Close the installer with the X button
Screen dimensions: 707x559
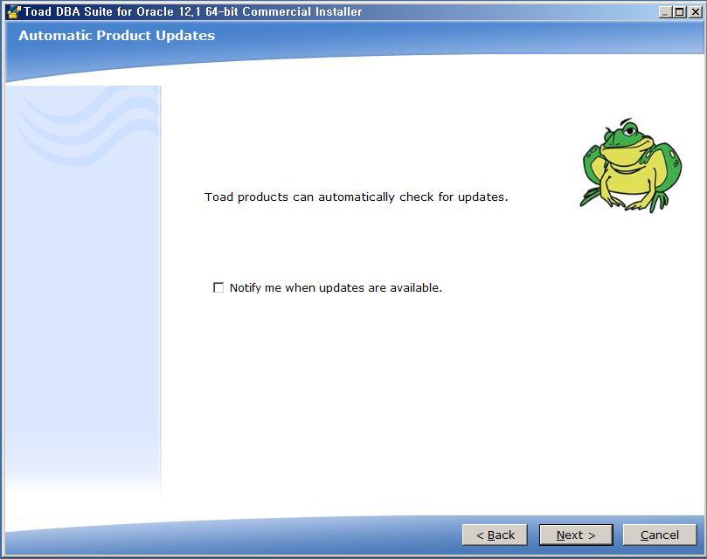[x=694, y=11]
